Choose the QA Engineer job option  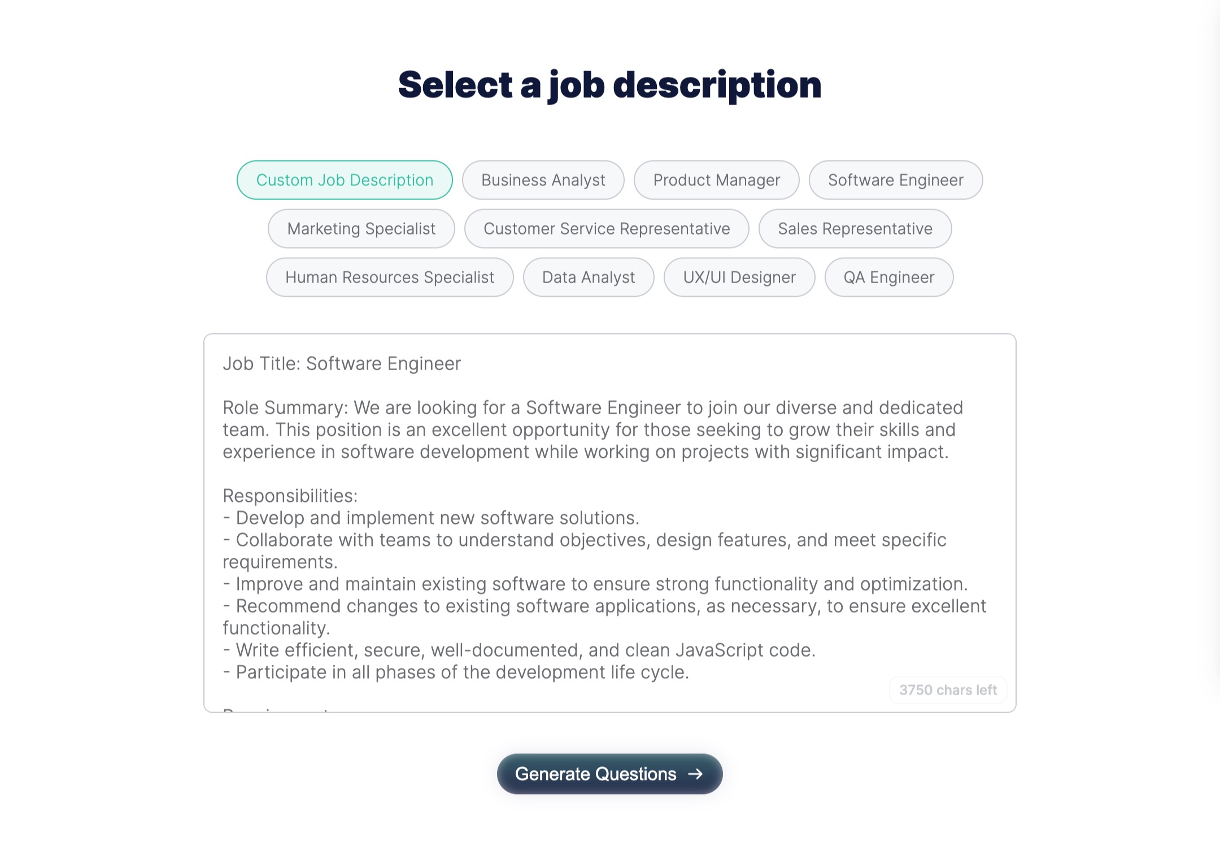pyautogui.click(x=889, y=277)
